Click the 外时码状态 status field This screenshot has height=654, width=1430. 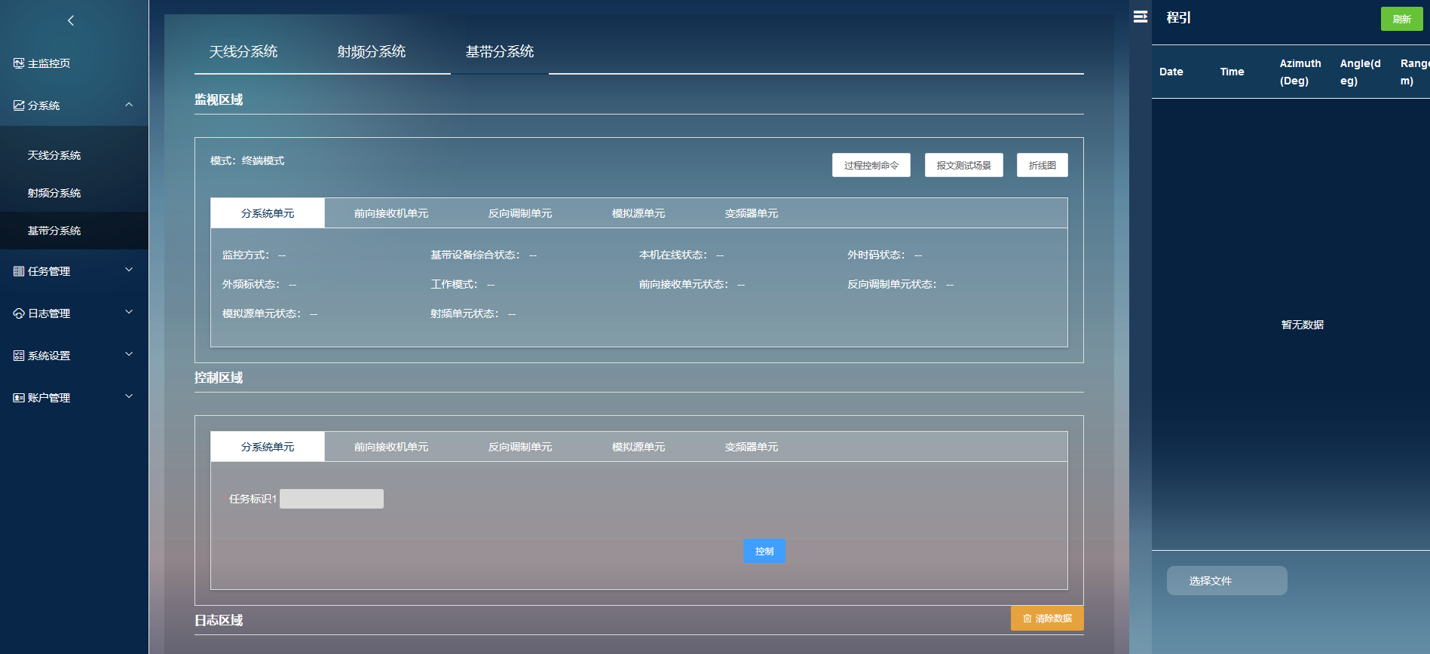click(x=884, y=255)
